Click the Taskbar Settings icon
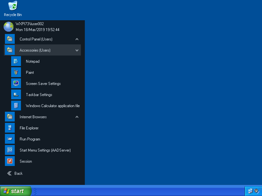 16,95
